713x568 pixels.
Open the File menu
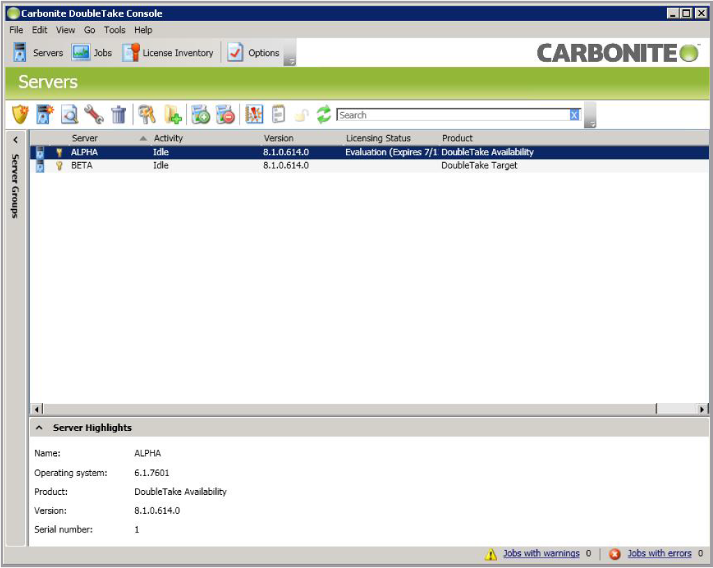coord(16,30)
